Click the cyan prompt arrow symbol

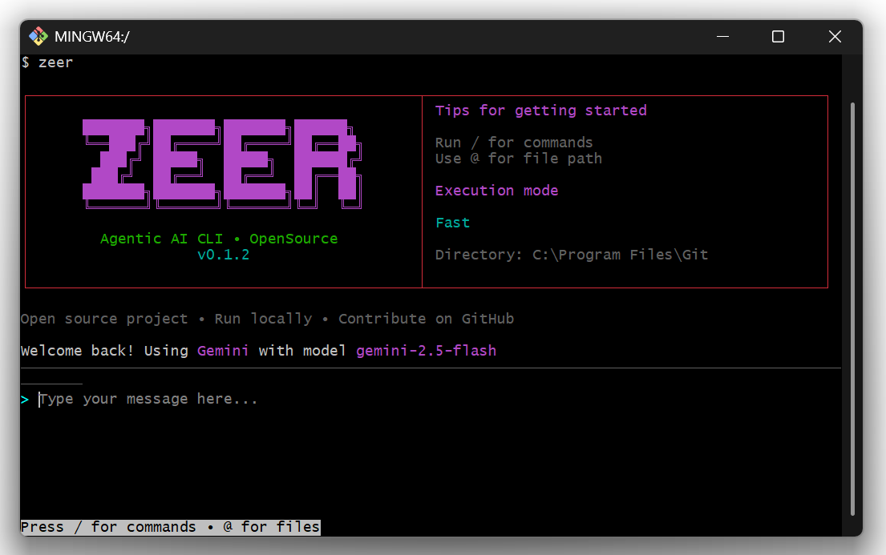[x=25, y=400]
